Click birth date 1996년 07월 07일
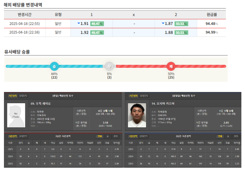Screen dimensions: 245x171 [167, 119]
